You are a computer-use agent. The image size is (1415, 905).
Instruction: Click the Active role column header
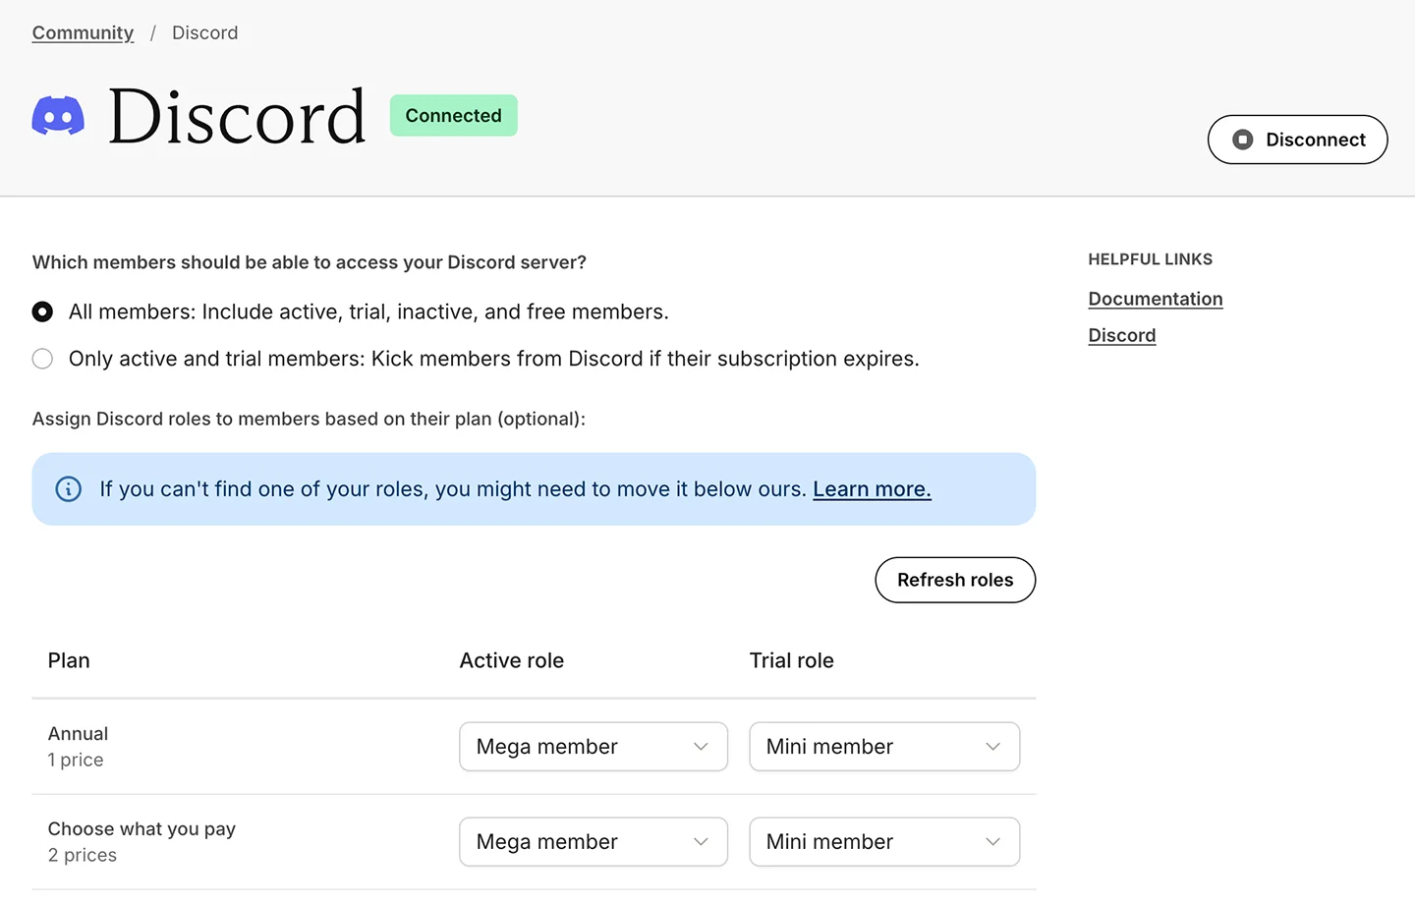click(512, 660)
